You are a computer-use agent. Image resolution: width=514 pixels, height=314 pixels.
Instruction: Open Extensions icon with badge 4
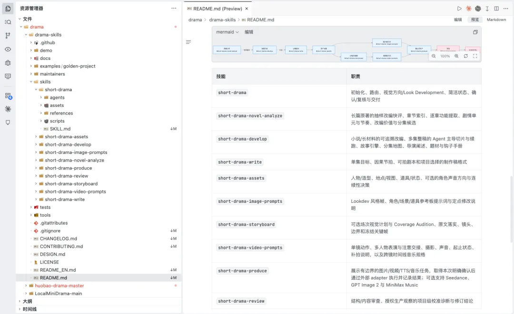(8, 96)
